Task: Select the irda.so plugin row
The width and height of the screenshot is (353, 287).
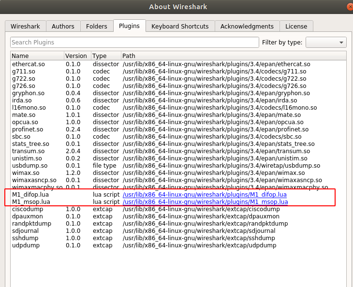Action: tap(178, 100)
